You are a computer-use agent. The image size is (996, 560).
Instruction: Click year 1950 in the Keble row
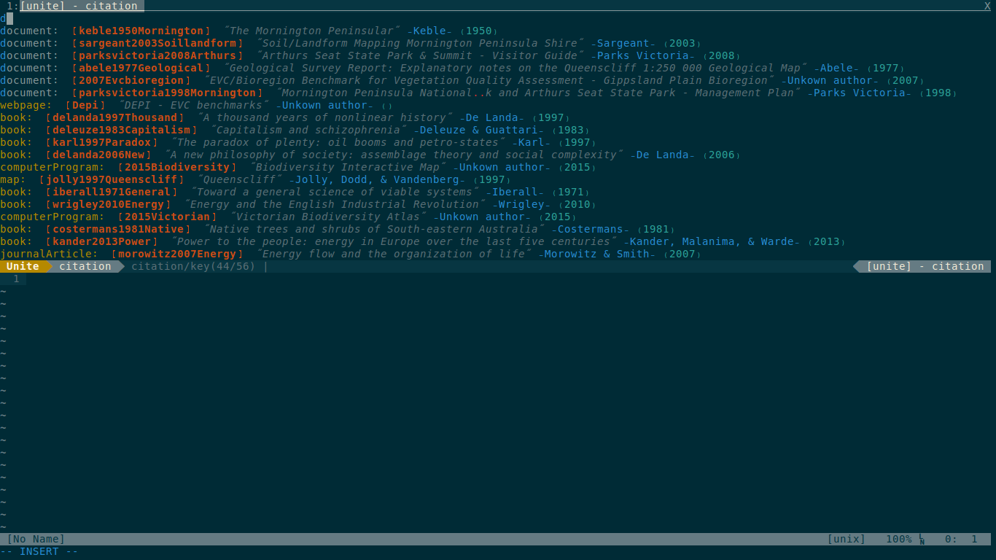click(x=478, y=31)
